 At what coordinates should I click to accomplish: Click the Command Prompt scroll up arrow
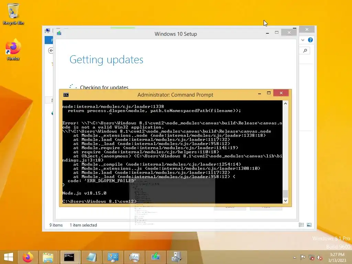285,103
